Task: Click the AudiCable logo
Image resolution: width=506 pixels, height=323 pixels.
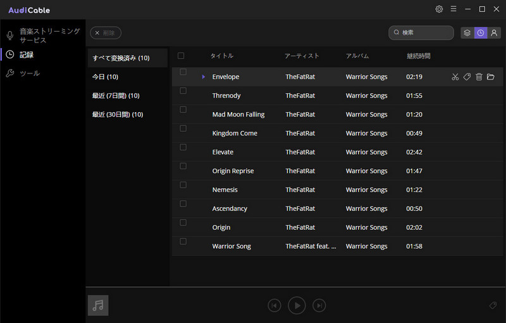Action: (x=29, y=10)
